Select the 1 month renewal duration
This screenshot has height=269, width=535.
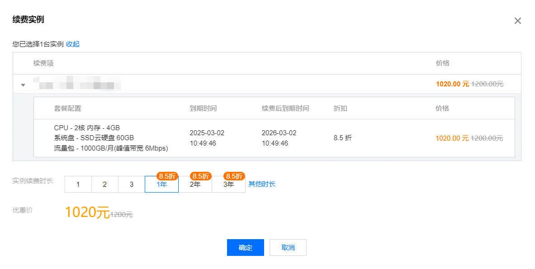(x=78, y=184)
